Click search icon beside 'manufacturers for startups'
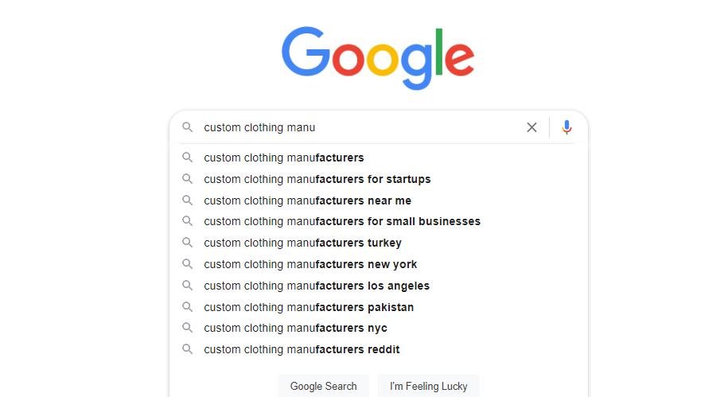This screenshot has height=397, width=728. point(188,179)
